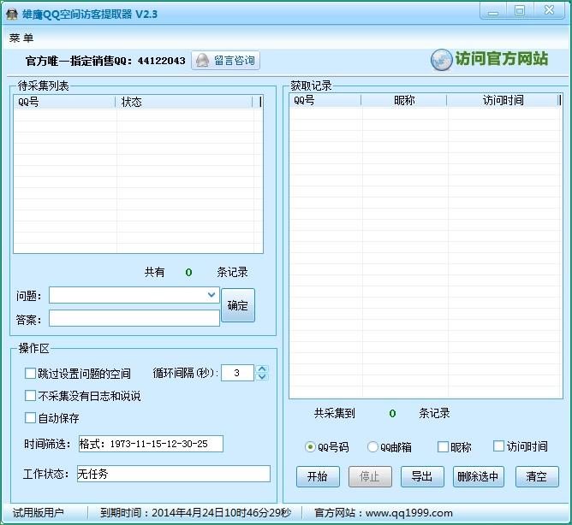This screenshot has width=572, height=525.
Task: Click the app eagle icon in title bar
Action: pyautogui.click(x=12, y=14)
